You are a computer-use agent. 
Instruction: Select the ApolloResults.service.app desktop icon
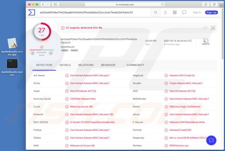12,47
